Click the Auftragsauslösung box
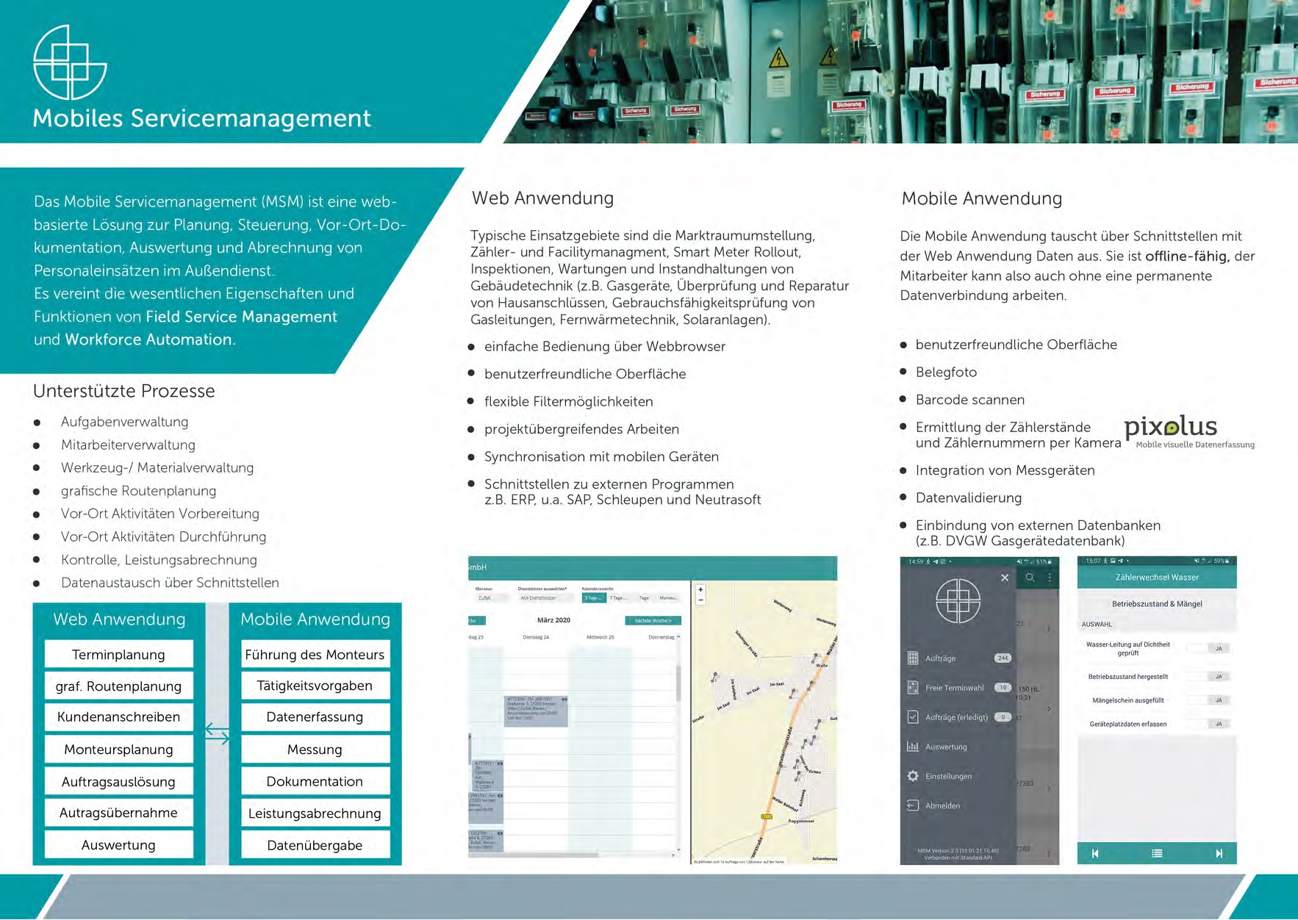Viewport: 1298px width, 920px height. [x=118, y=781]
